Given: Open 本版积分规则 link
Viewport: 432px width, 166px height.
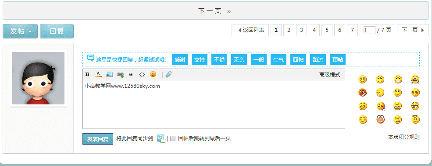Looking at the screenshot, I should point(403,137).
